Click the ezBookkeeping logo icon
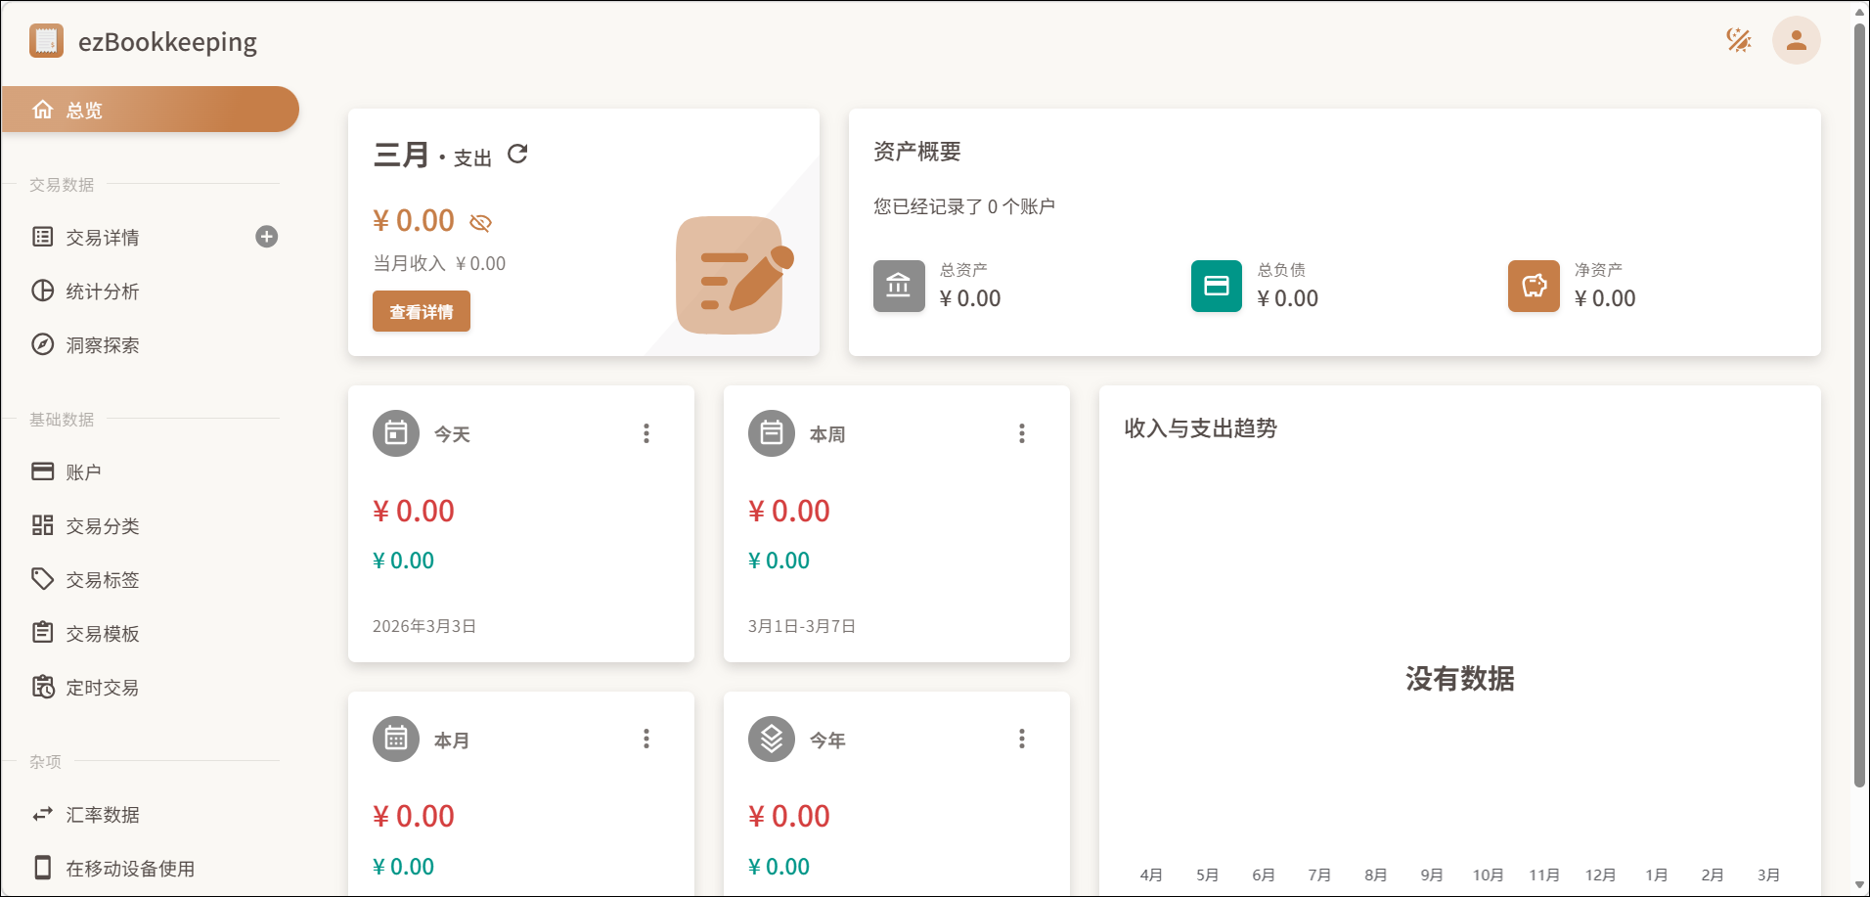This screenshot has width=1870, height=897. [x=46, y=41]
